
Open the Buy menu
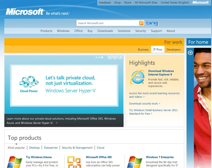click(90, 31)
